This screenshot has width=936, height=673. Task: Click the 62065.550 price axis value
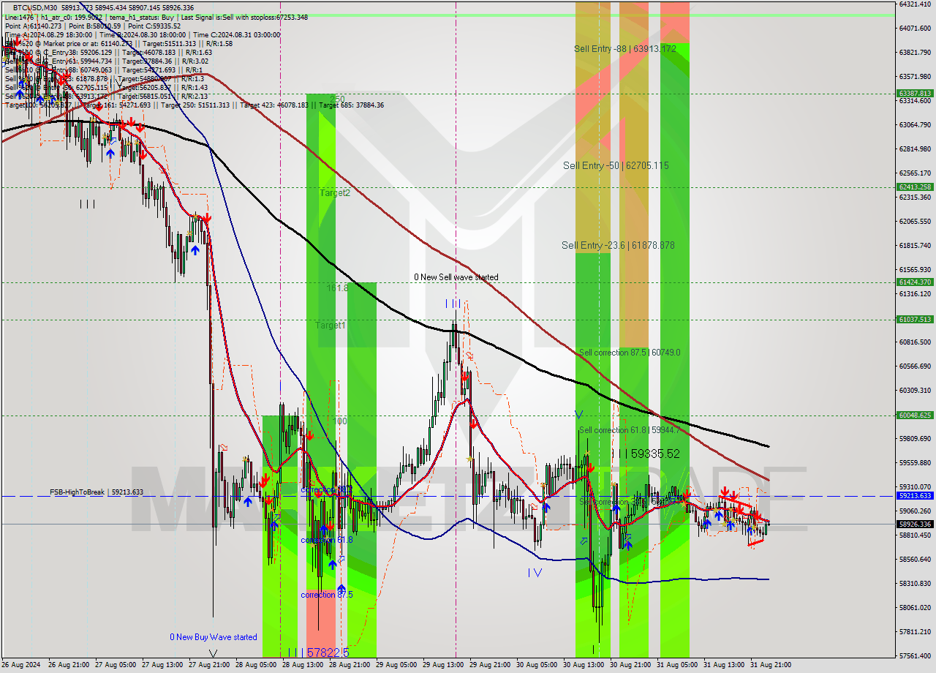tap(914, 222)
